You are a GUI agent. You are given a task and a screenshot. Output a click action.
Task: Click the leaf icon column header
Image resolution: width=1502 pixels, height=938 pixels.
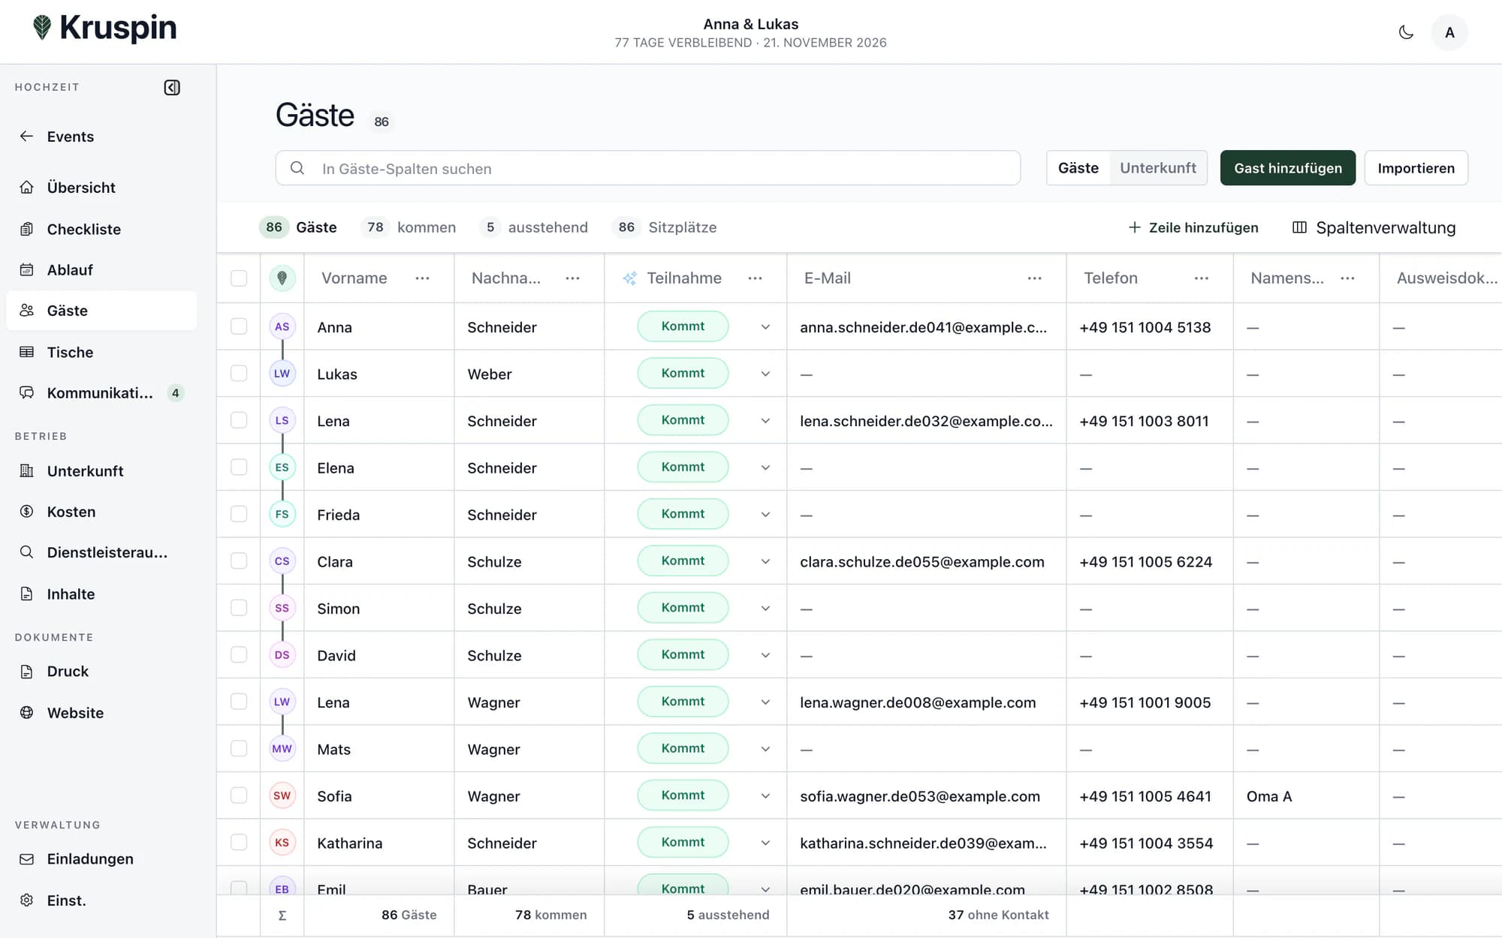click(x=282, y=278)
